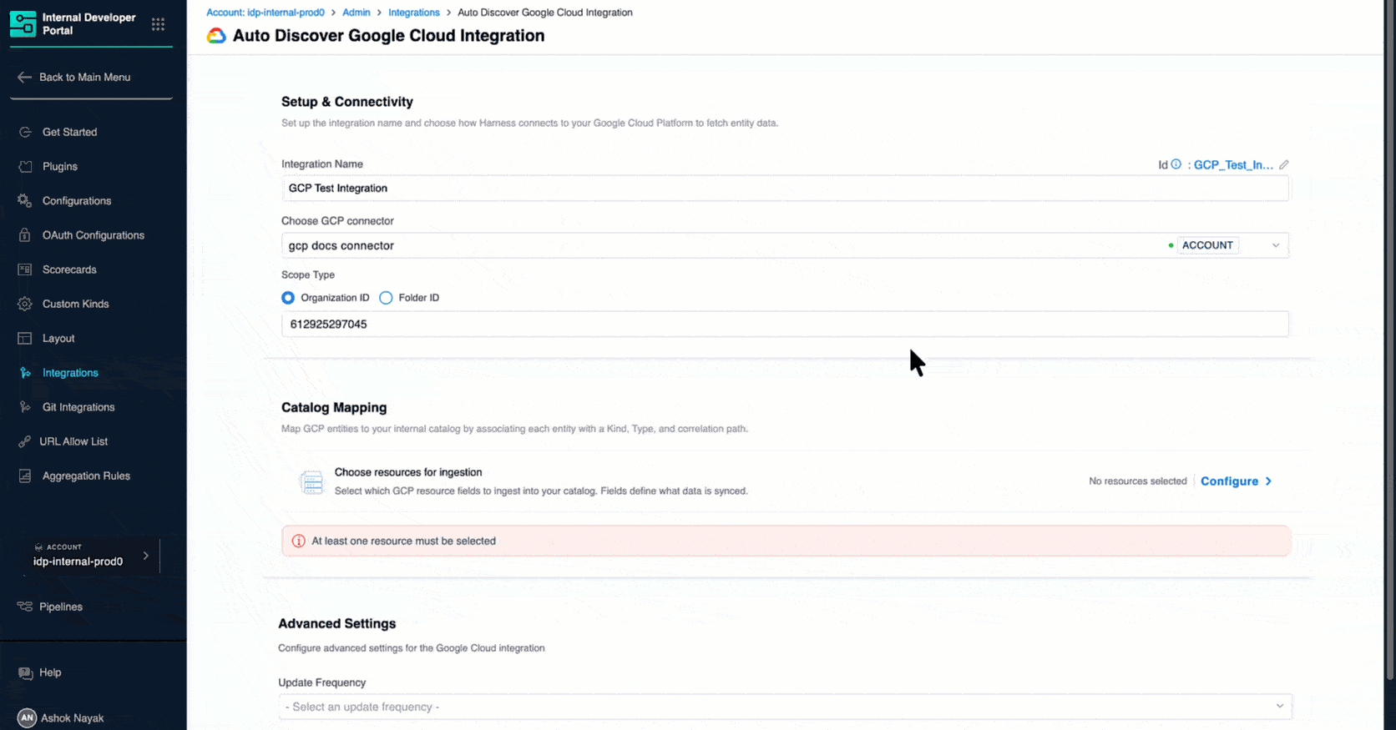This screenshot has width=1396, height=730.
Task: Click the Configure link
Action: tap(1229, 481)
